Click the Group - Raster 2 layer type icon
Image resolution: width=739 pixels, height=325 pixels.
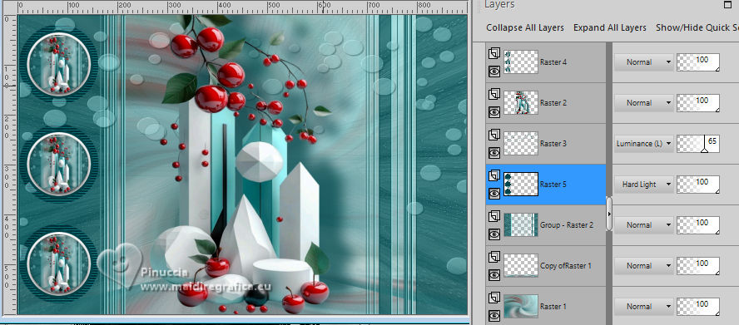[x=494, y=216]
